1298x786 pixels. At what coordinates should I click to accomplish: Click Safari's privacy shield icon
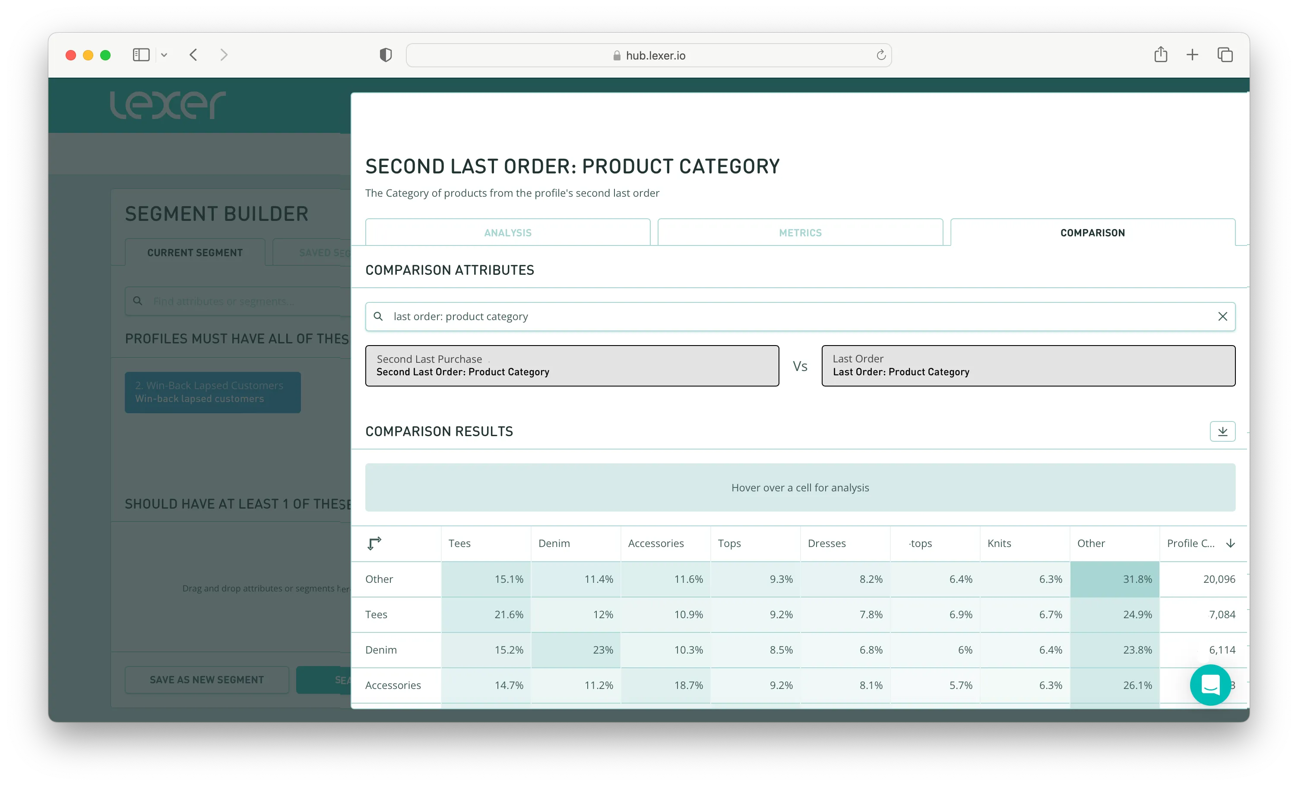pyautogui.click(x=386, y=55)
